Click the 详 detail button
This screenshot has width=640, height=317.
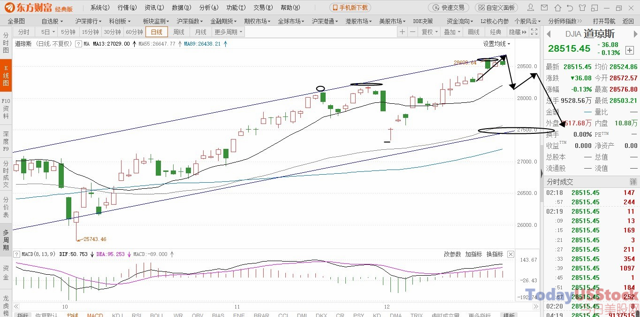coord(633,182)
